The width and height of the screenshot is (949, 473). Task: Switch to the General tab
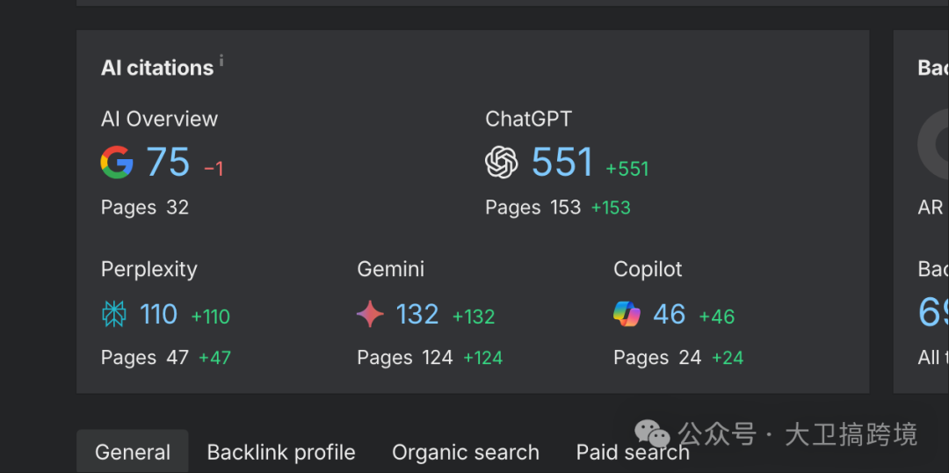click(133, 452)
